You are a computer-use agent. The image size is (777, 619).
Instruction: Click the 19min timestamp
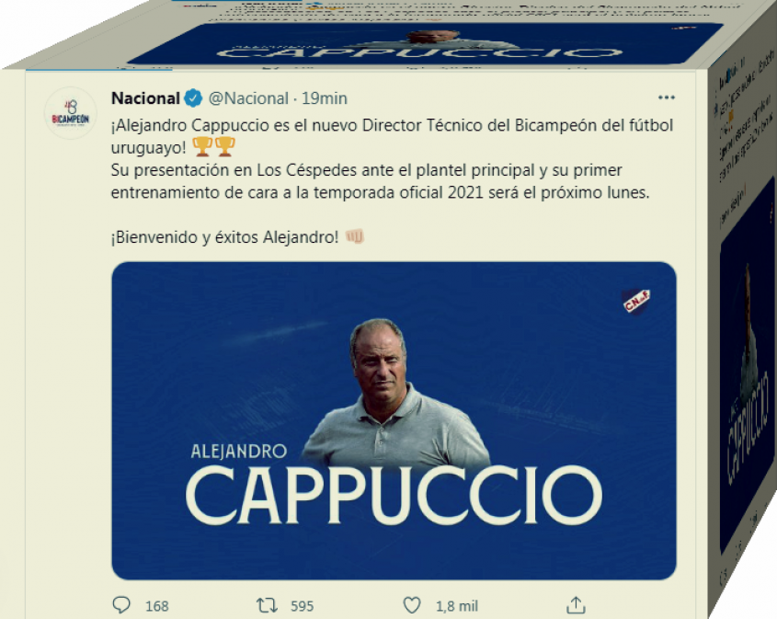[325, 98]
